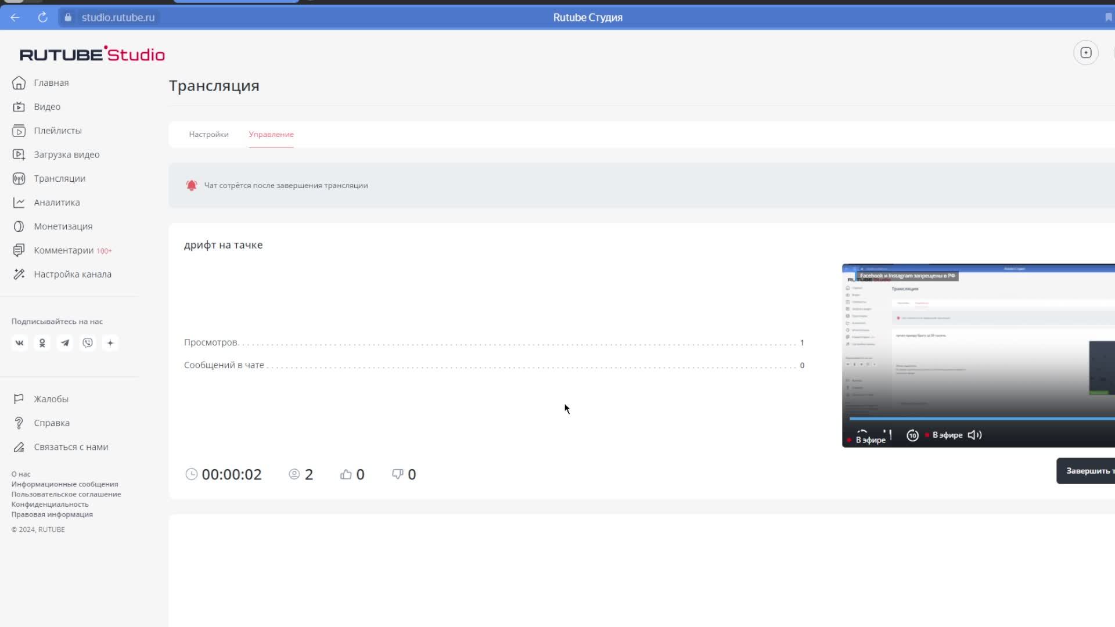Select the Управление tab

click(x=271, y=134)
